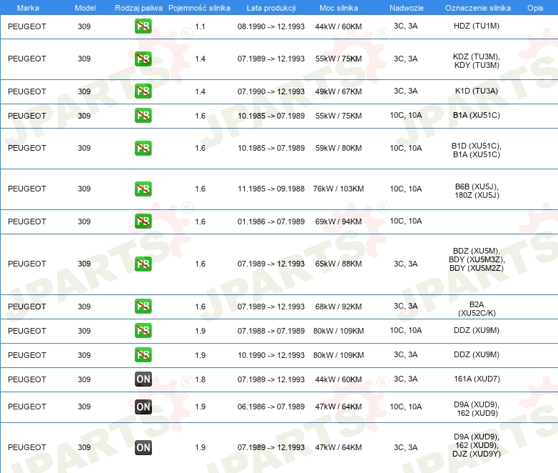
Task: Click the petrol icon in the 1.1 HDZ row
Action: tap(143, 26)
